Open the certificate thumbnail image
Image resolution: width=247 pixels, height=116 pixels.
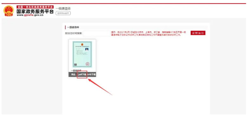(82, 54)
